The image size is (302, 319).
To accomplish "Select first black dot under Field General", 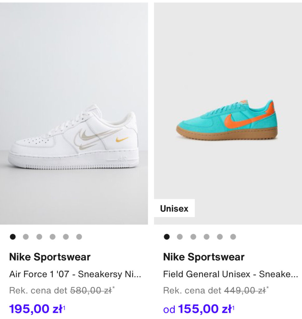I will click(x=167, y=237).
